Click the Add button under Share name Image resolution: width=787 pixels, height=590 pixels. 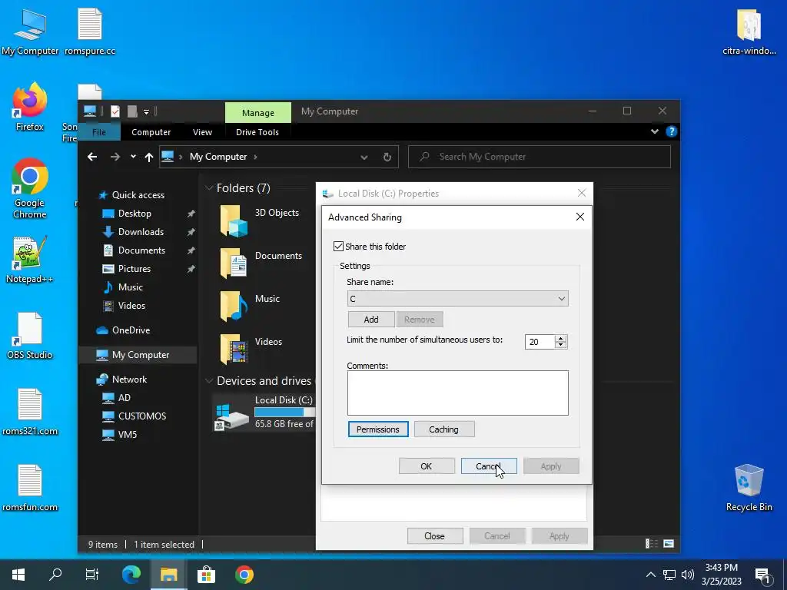point(371,320)
